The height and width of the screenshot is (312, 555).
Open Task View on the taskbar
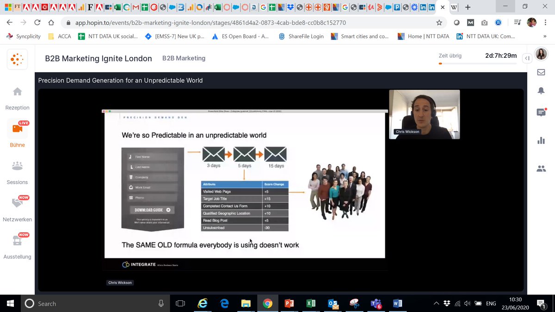[180, 303]
